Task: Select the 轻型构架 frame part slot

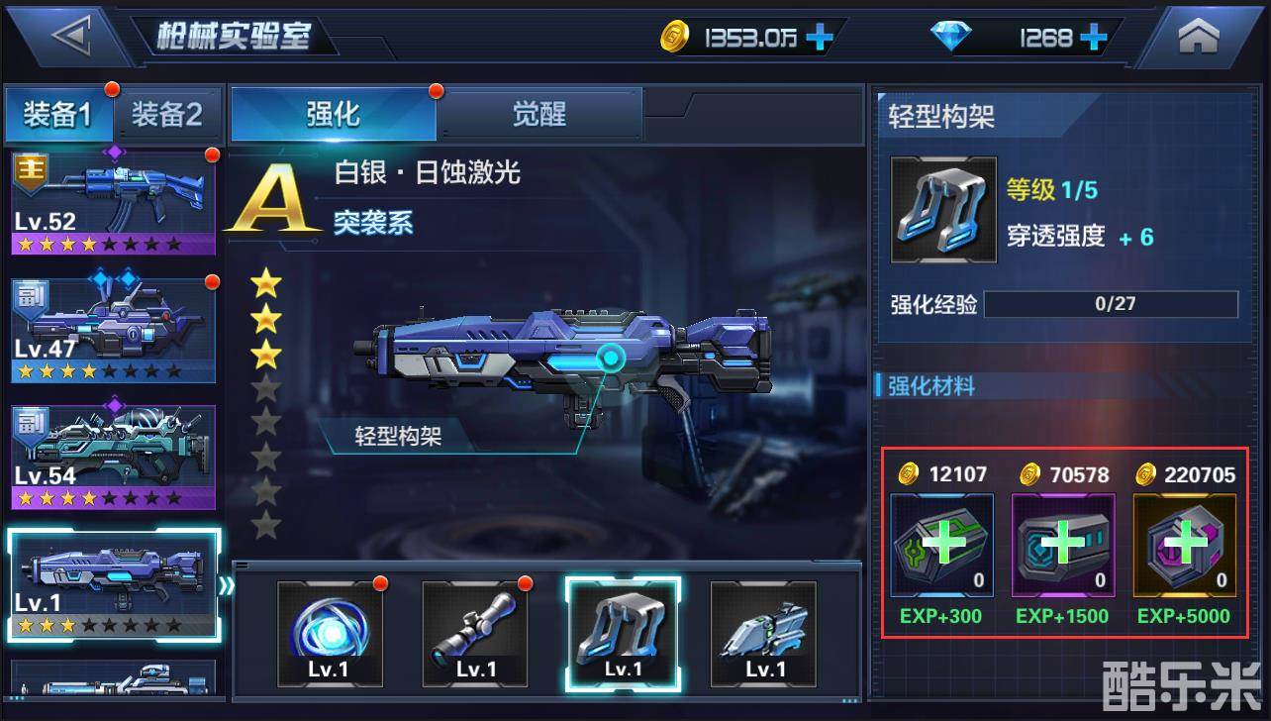Action: [x=623, y=634]
